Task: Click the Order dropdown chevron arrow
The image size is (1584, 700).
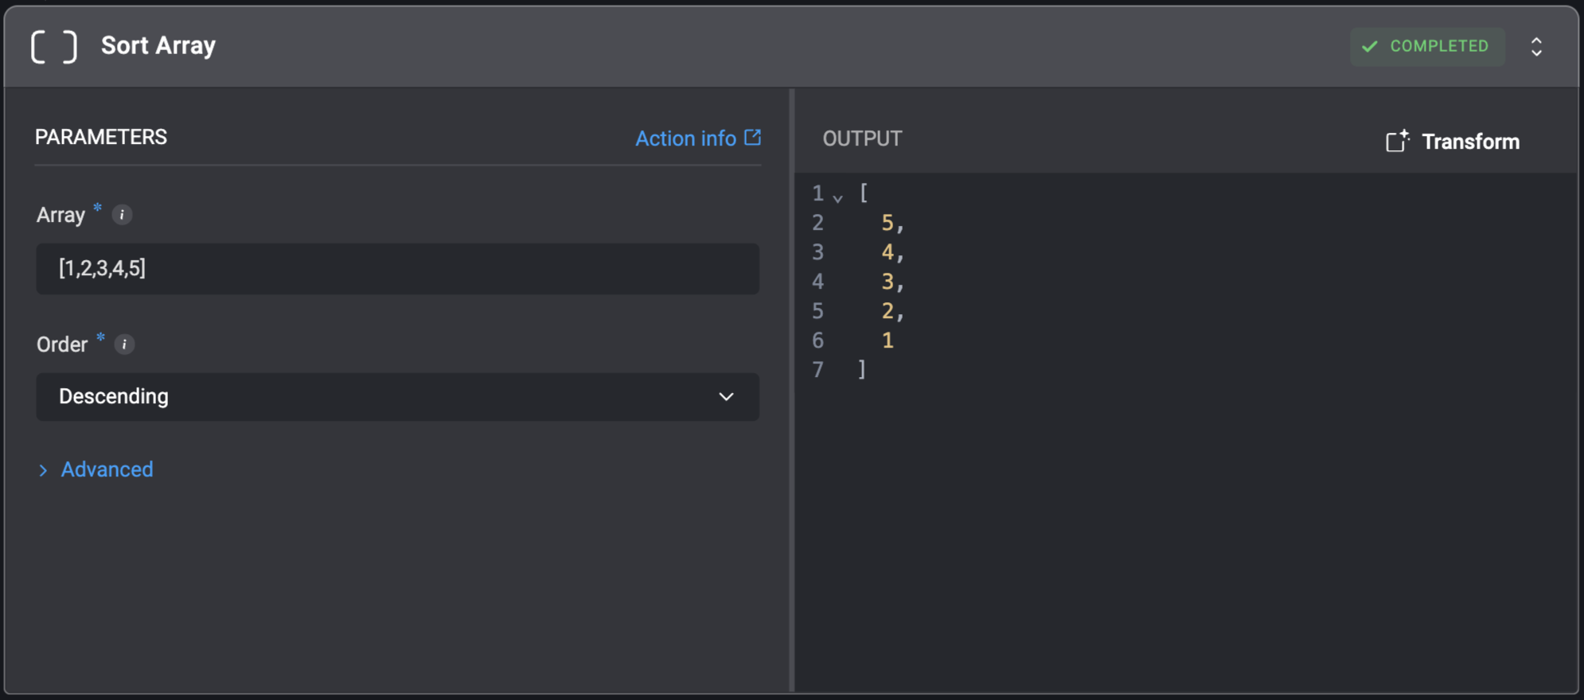Action: (x=726, y=396)
